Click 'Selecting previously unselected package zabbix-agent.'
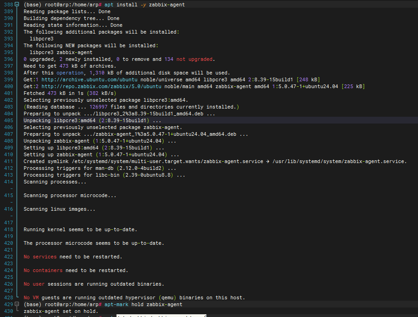The height and width of the screenshot is (317, 418). (103, 127)
